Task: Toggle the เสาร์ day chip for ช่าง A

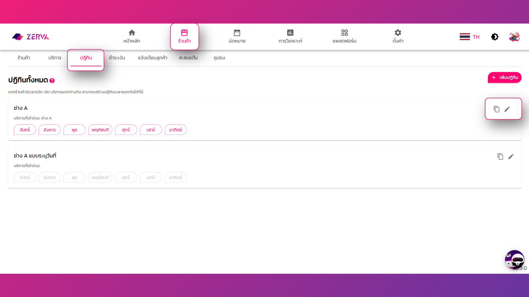Action: tap(151, 130)
